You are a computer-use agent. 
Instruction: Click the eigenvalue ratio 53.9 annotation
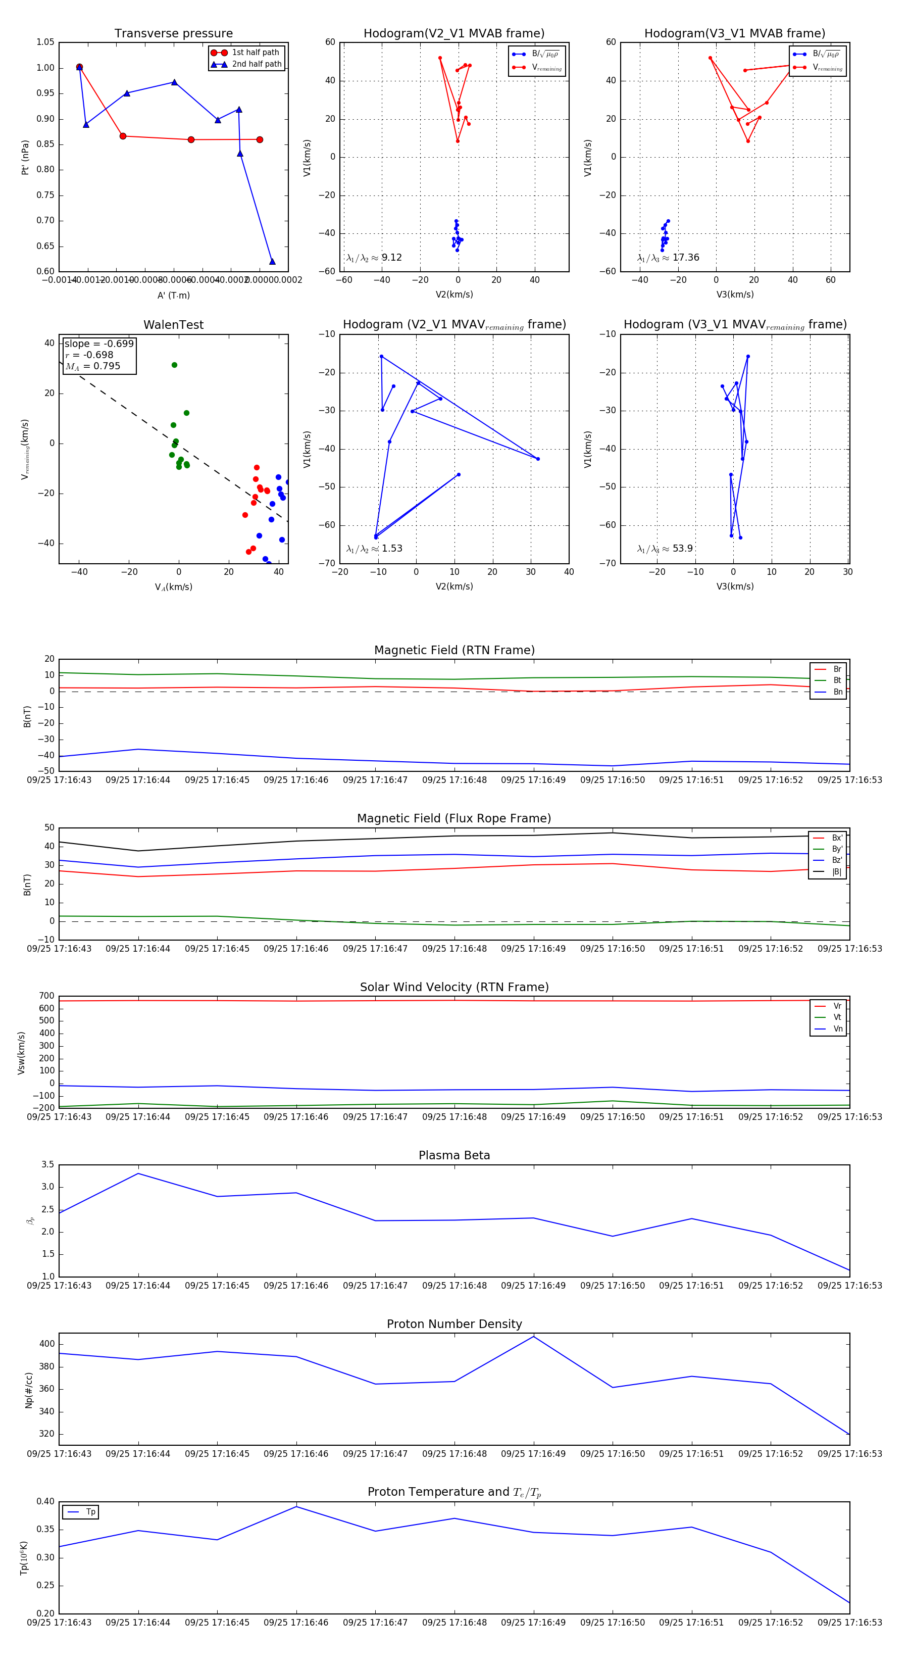click(665, 549)
